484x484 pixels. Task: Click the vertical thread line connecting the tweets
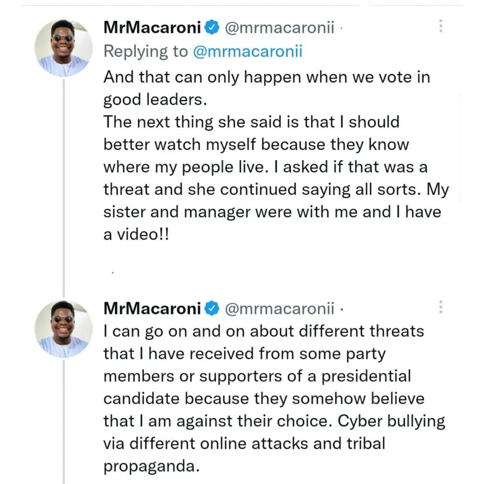point(64,184)
